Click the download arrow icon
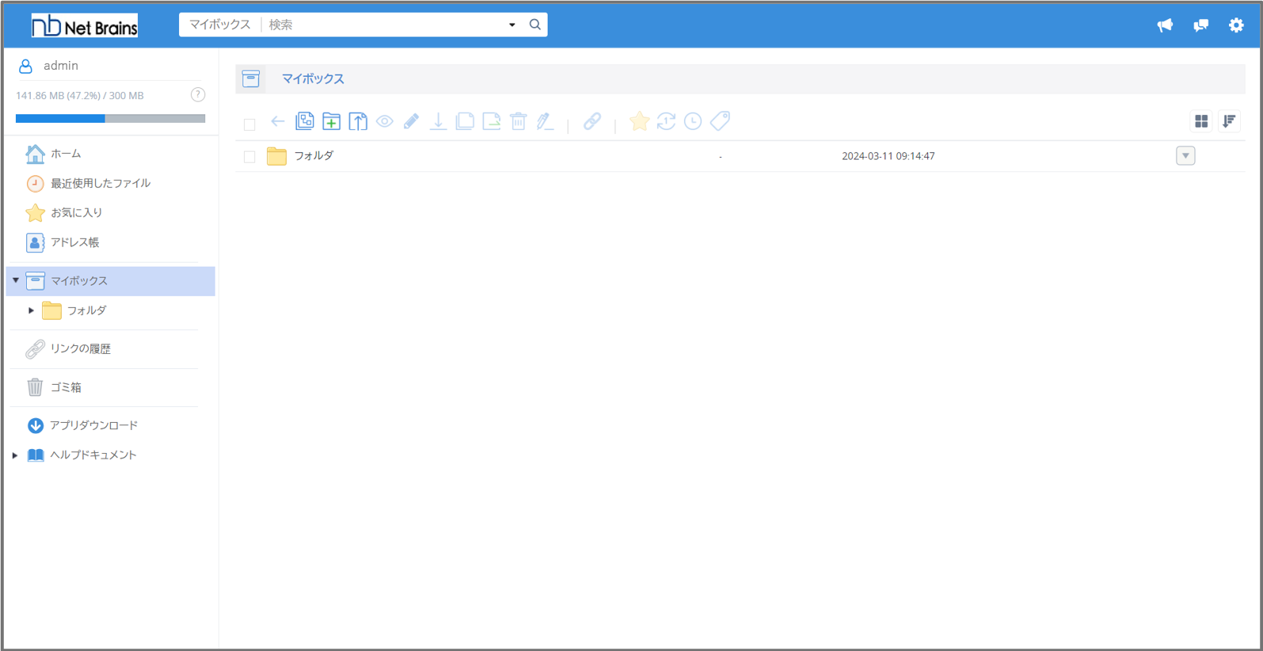Image resolution: width=1263 pixels, height=651 pixels. pyautogui.click(x=438, y=121)
